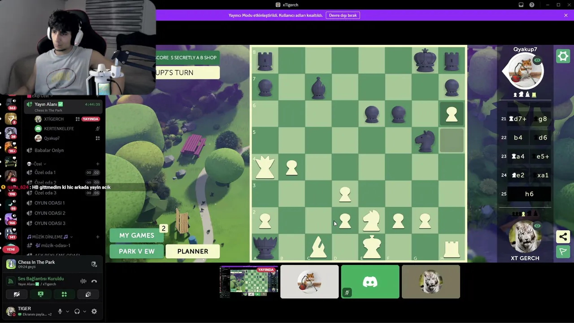Click the PARK VIEW button

coord(137,251)
